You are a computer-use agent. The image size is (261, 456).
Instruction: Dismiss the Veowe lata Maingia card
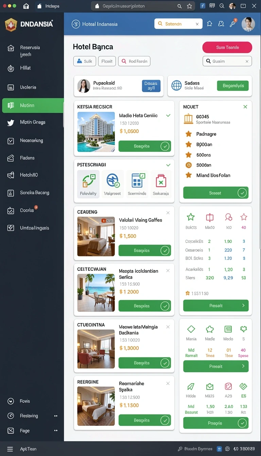point(168,327)
